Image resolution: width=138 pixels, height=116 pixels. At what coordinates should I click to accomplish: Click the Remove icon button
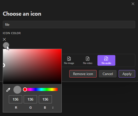point(83,74)
